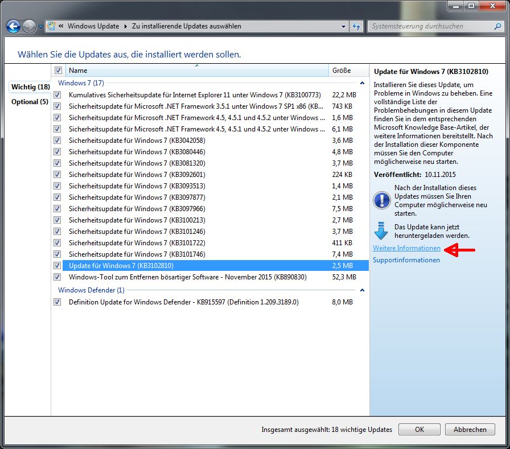Open the breadcrumb arrow after Windows Update

(x=126, y=26)
